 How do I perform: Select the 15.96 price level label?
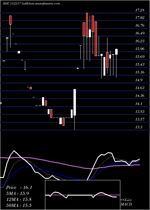[140, 49]
